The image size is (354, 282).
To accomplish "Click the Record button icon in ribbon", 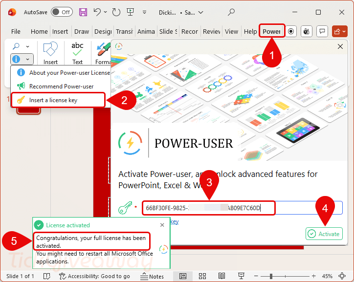I will [x=291, y=31].
